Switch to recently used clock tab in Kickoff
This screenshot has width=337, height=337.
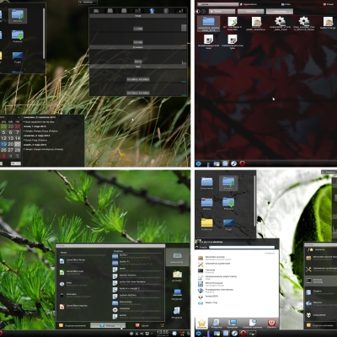click(x=252, y=324)
